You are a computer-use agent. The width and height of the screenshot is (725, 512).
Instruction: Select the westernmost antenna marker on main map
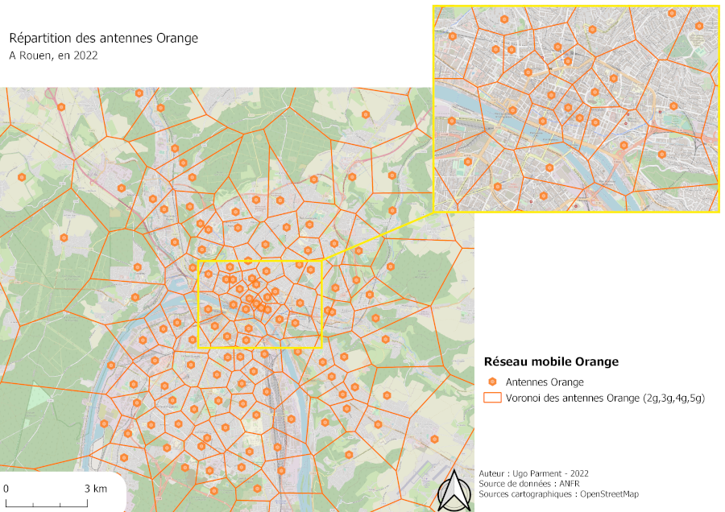coord(23,177)
